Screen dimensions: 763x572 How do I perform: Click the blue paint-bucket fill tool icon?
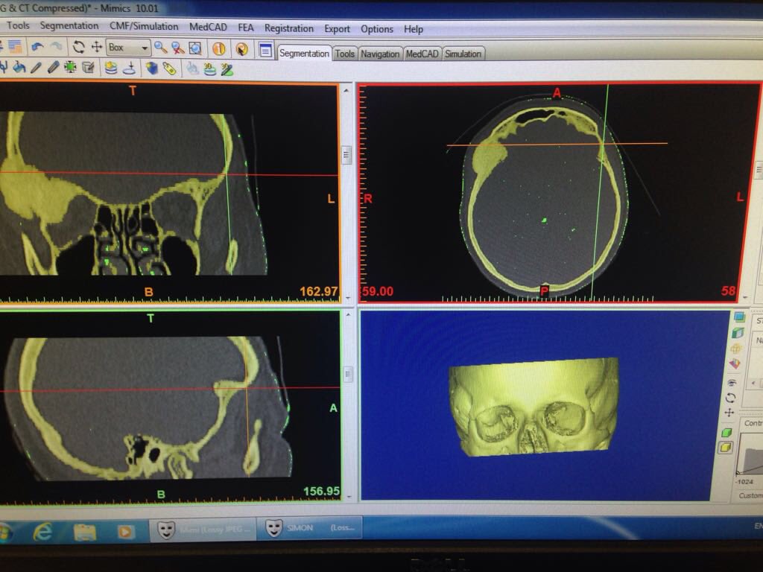tap(19, 67)
